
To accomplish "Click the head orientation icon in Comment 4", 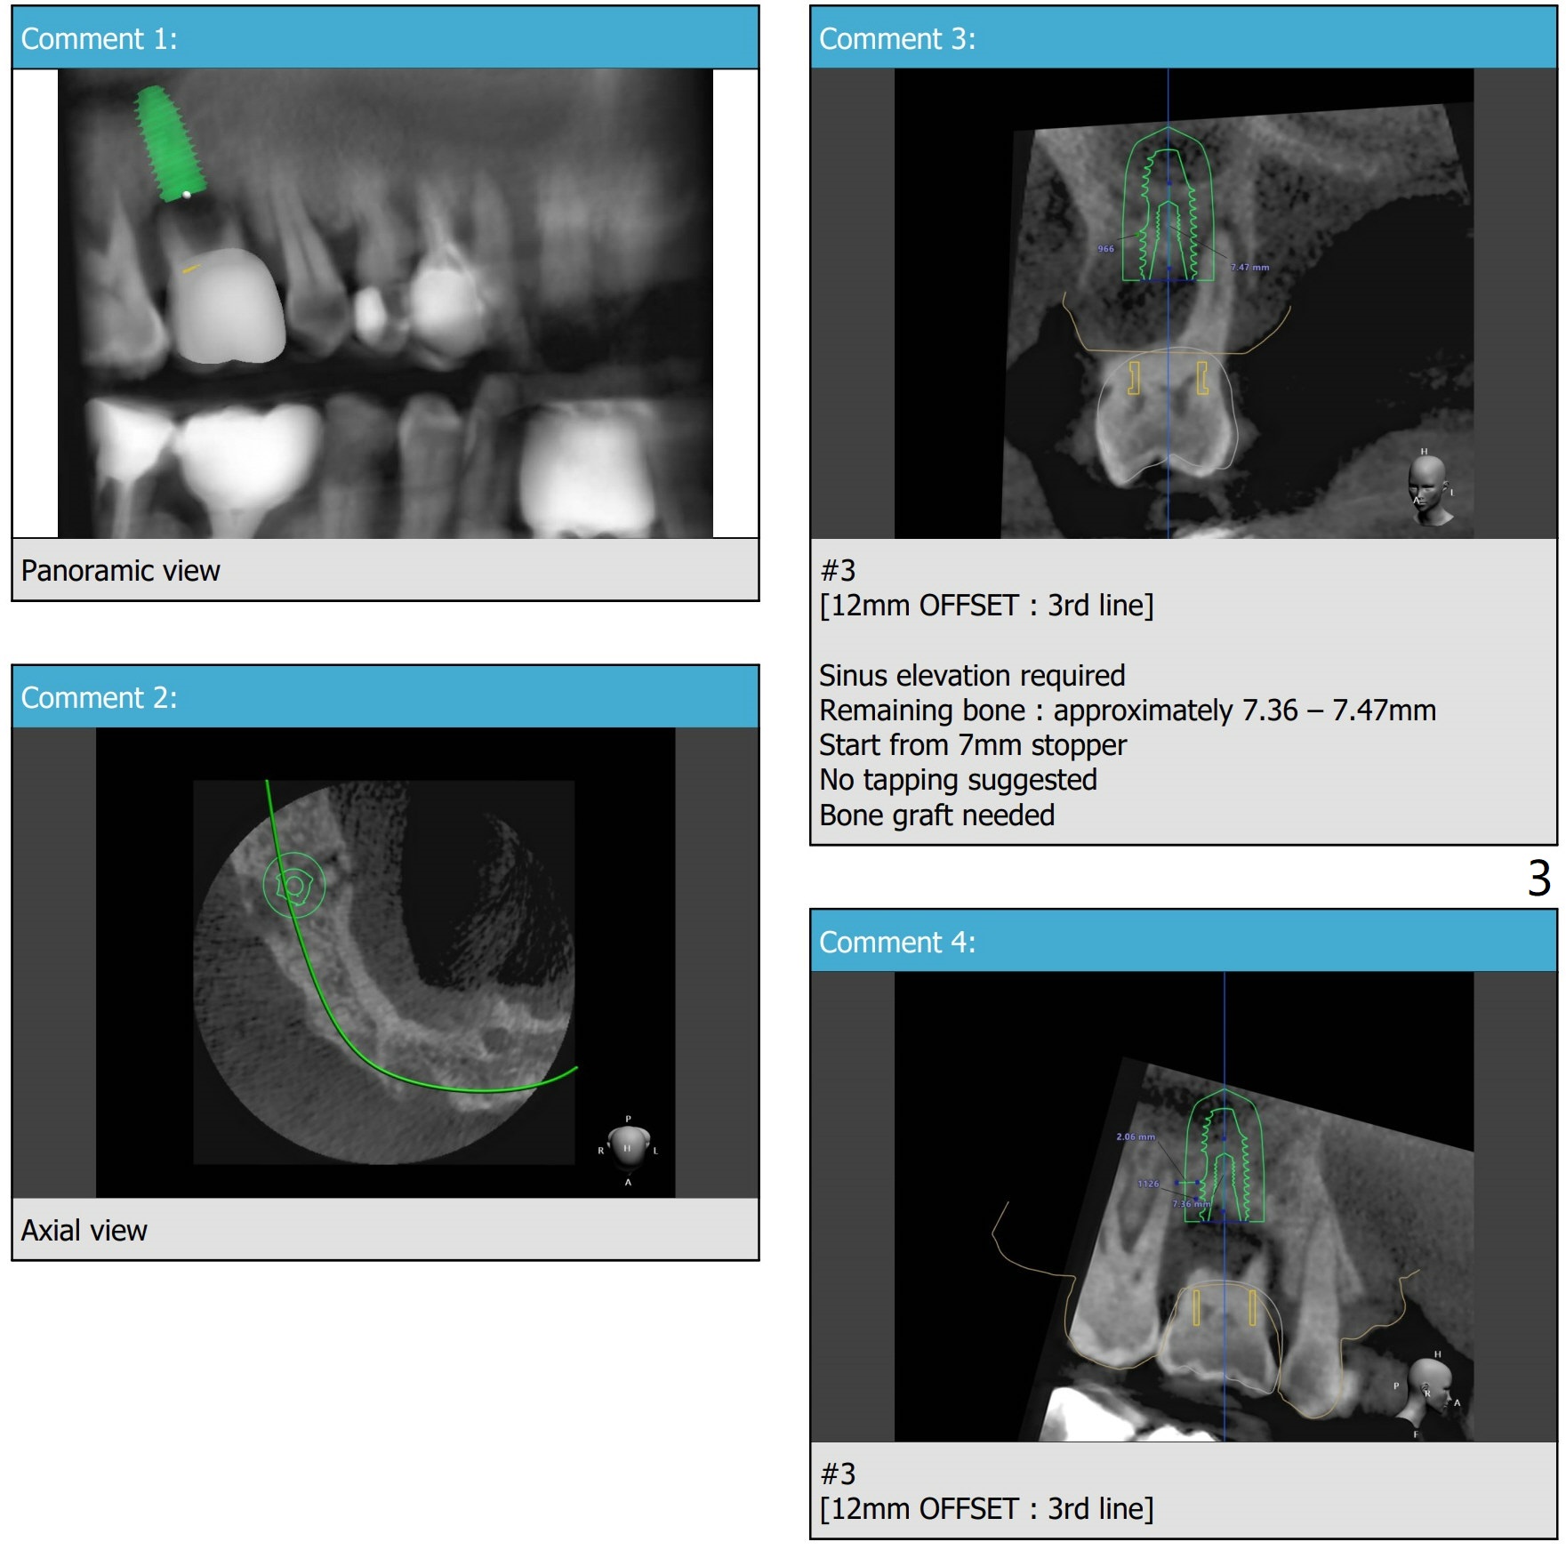I will click(1431, 1389).
